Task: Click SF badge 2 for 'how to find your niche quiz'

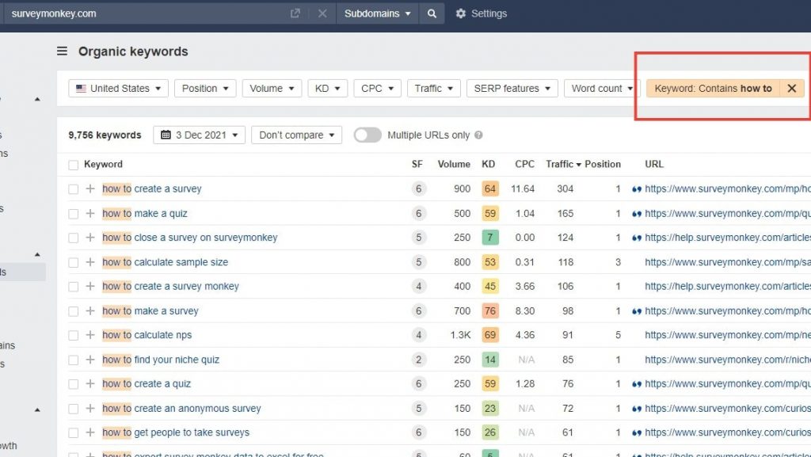Action: (x=419, y=360)
